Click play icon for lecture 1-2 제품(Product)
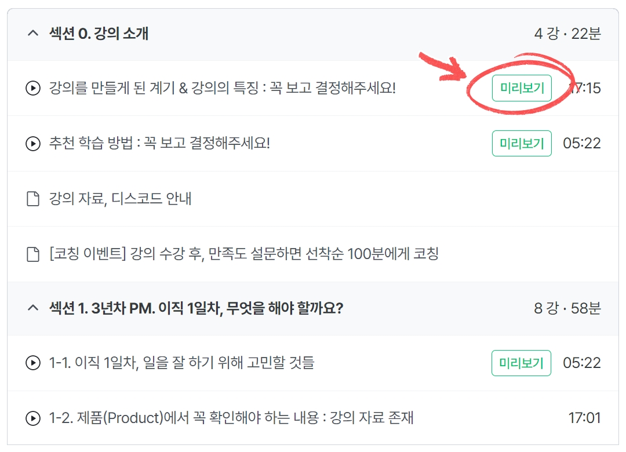This screenshot has width=626, height=452. tap(33, 418)
